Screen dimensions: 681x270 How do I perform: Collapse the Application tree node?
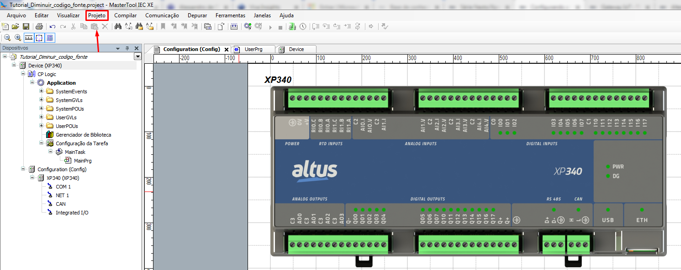click(x=32, y=83)
